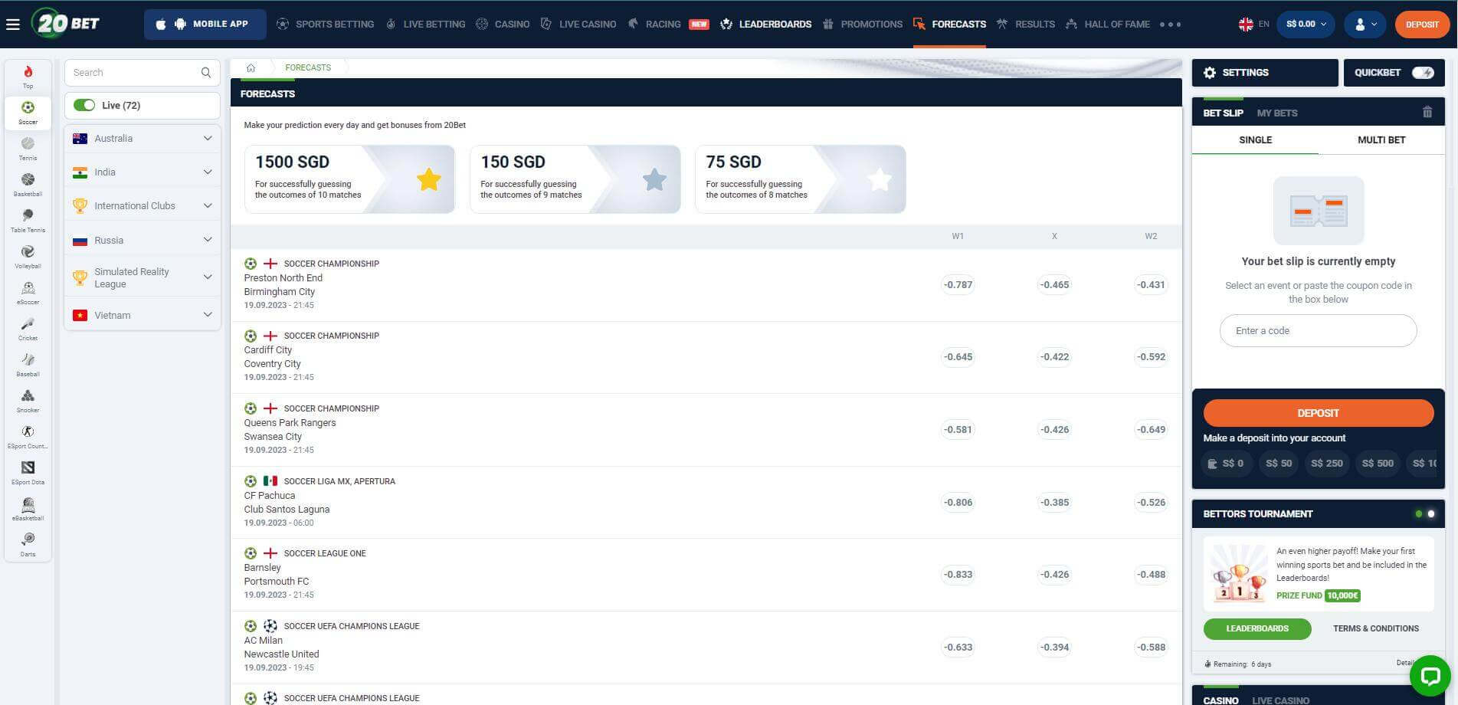Toggle the Live (72) switch
The width and height of the screenshot is (1458, 705).
point(84,106)
